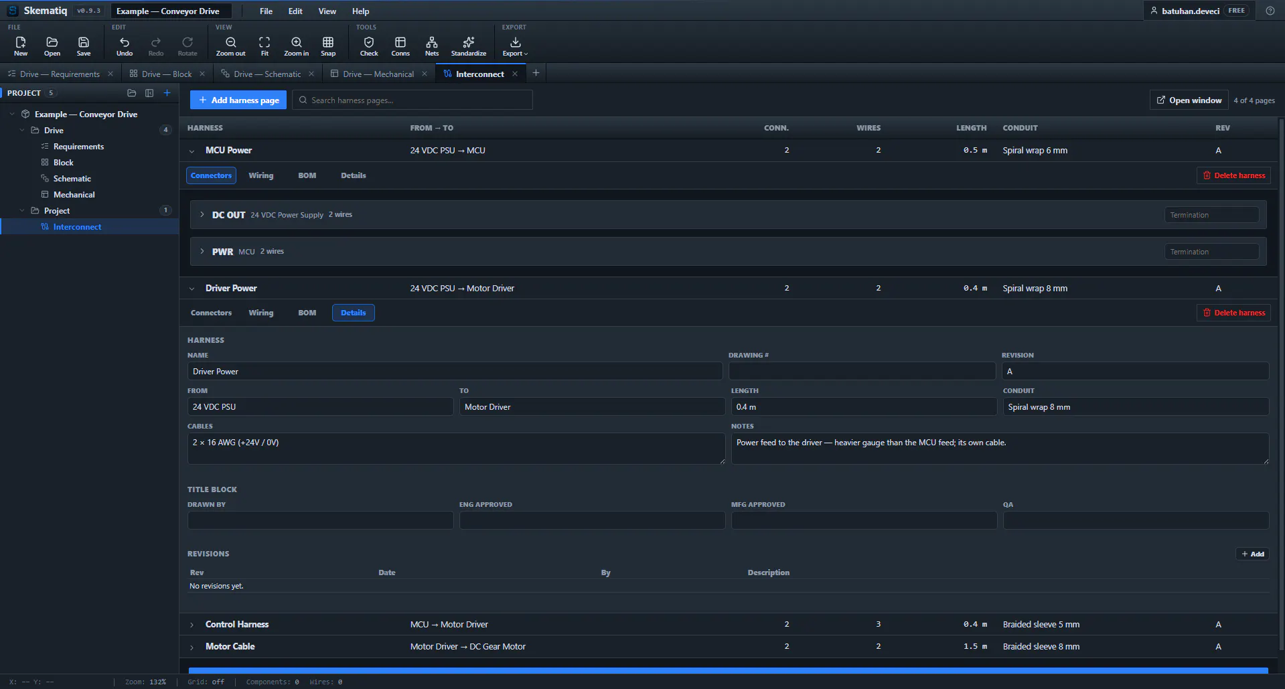This screenshot has height=689, width=1285.
Task: Select Mechanical in the project tree
Action: tap(74, 195)
